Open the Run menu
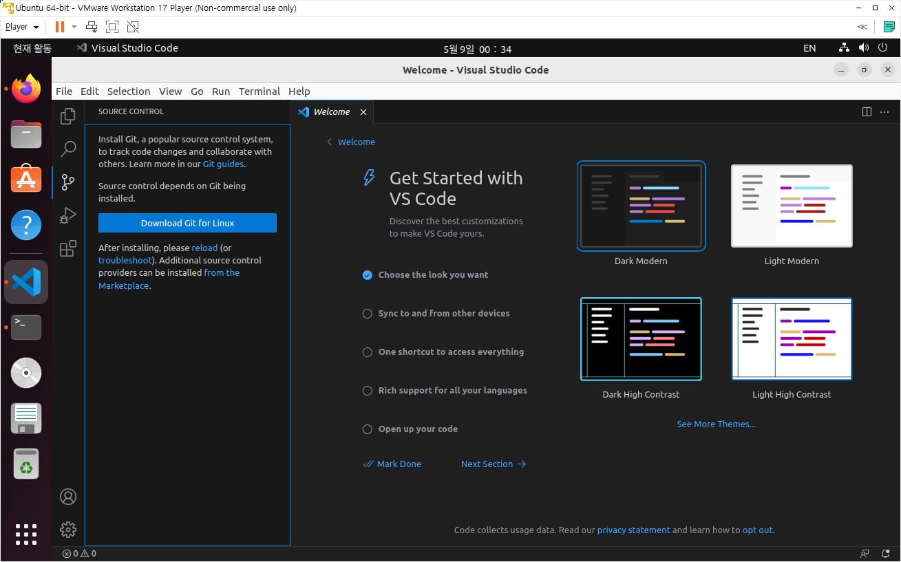Viewport: 901px width, 562px height. (x=221, y=91)
